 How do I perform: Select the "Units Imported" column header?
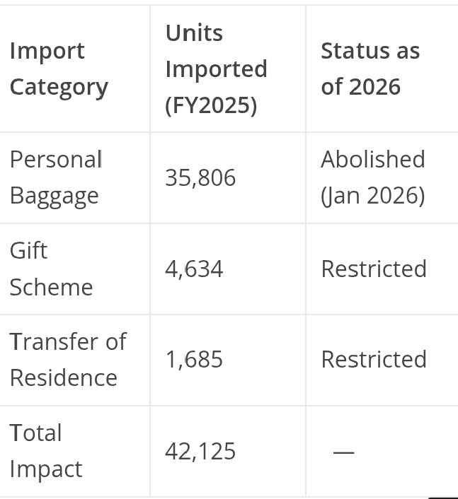pos(216,69)
